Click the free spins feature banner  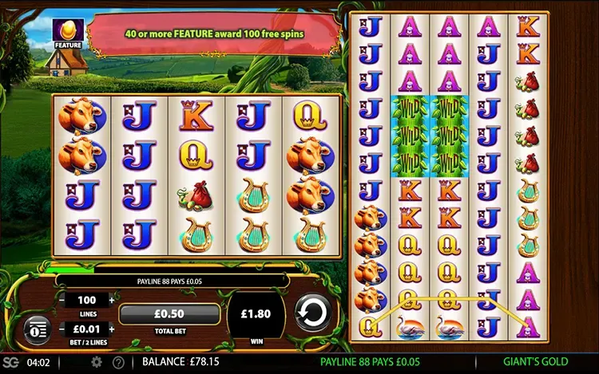214,34
